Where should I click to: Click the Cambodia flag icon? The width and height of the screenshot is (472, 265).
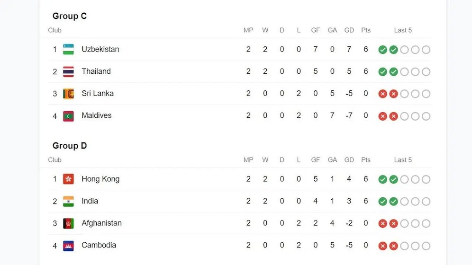[68, 246]
